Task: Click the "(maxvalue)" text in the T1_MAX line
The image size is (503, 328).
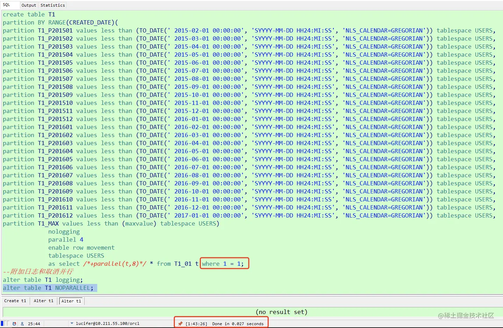Action: (139, 223)
